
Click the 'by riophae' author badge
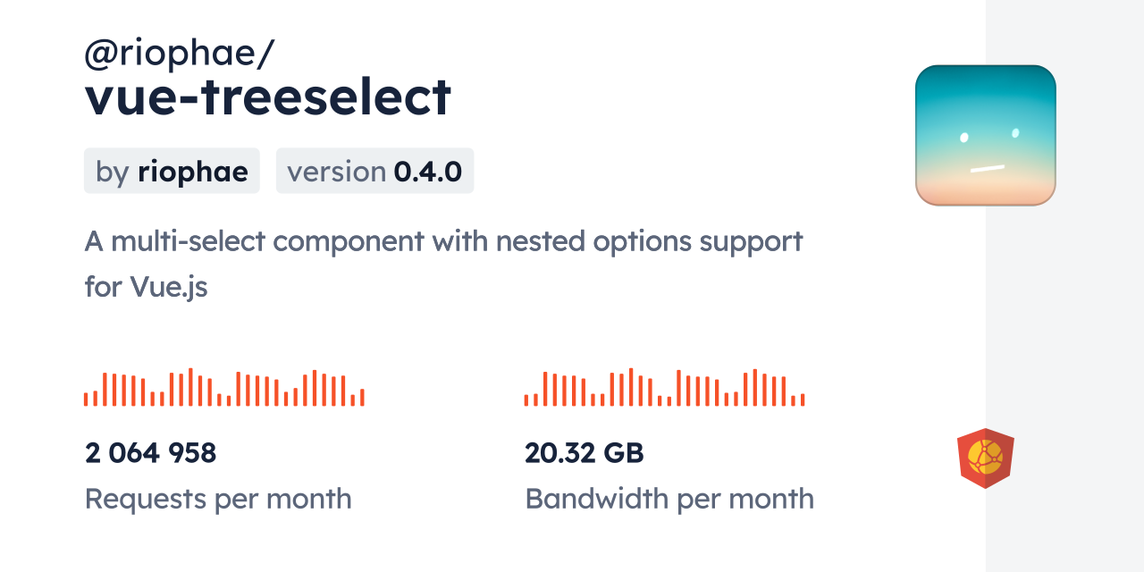172,171
